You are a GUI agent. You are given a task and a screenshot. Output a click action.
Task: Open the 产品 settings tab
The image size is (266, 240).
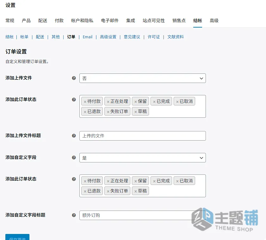(26, 21)
